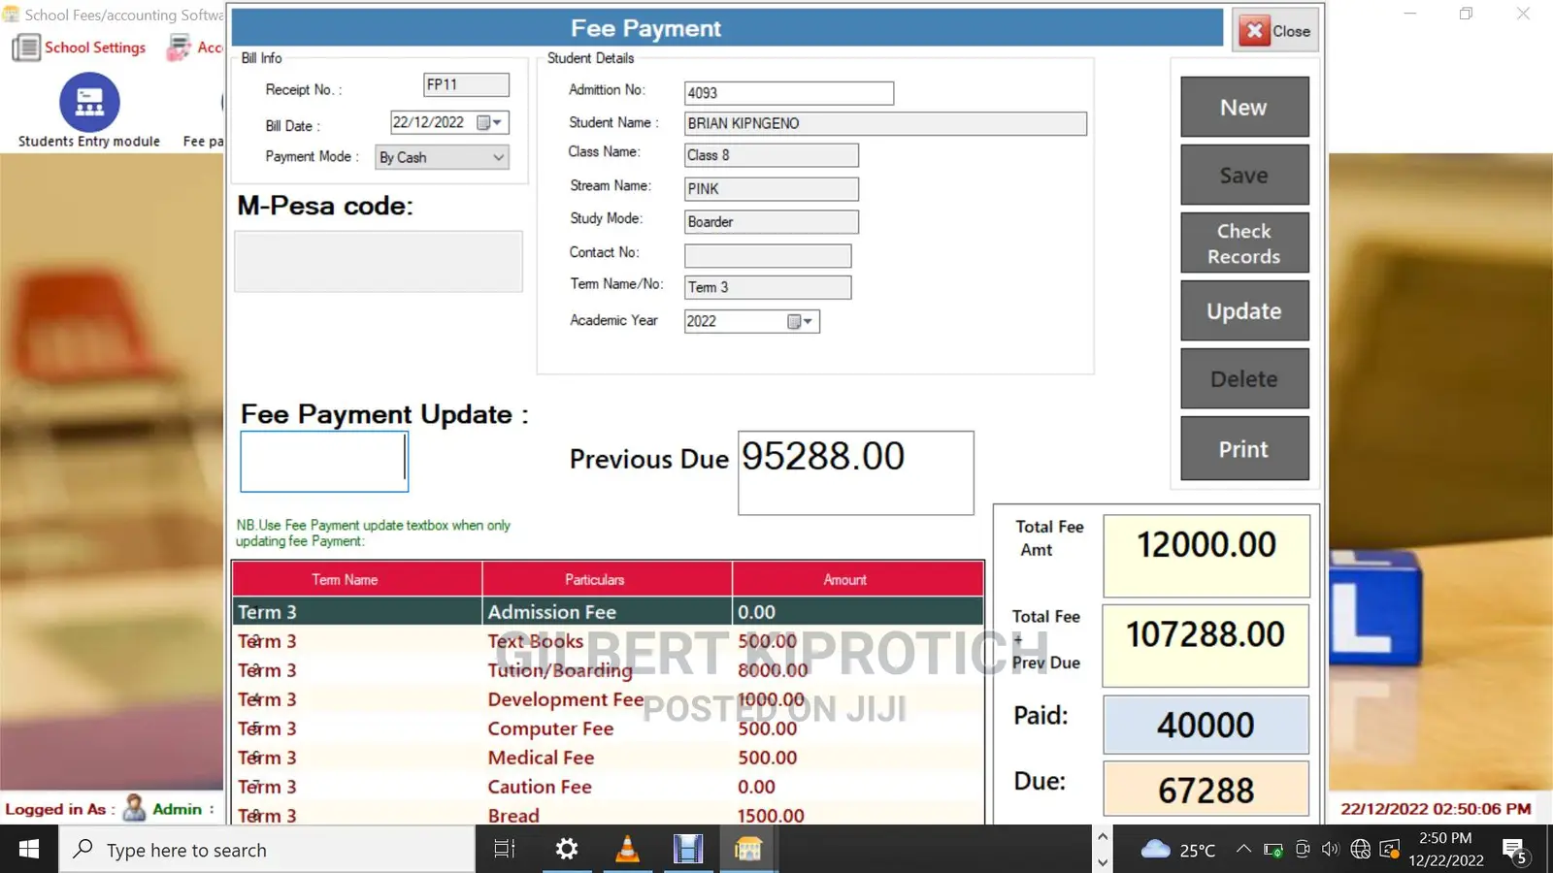Select the Development Fee row
The height and width of the screenshot is (873, 1553).
(x=608, y=699)
